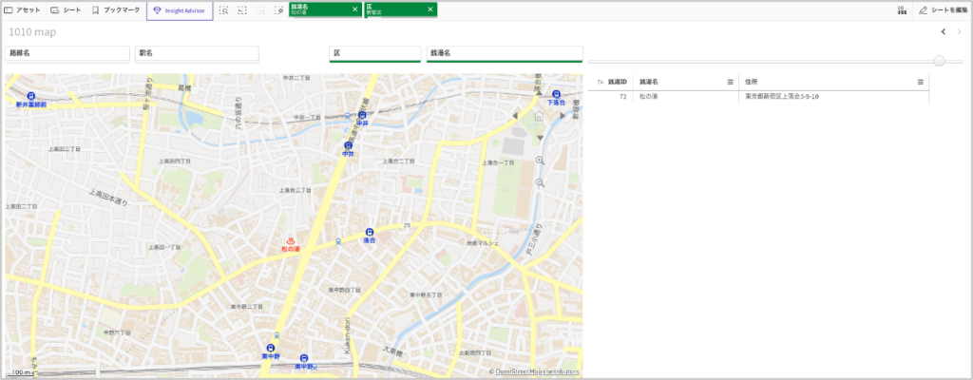
Task: Expand the 駅名 filter pane
Action: pos(197,53)
